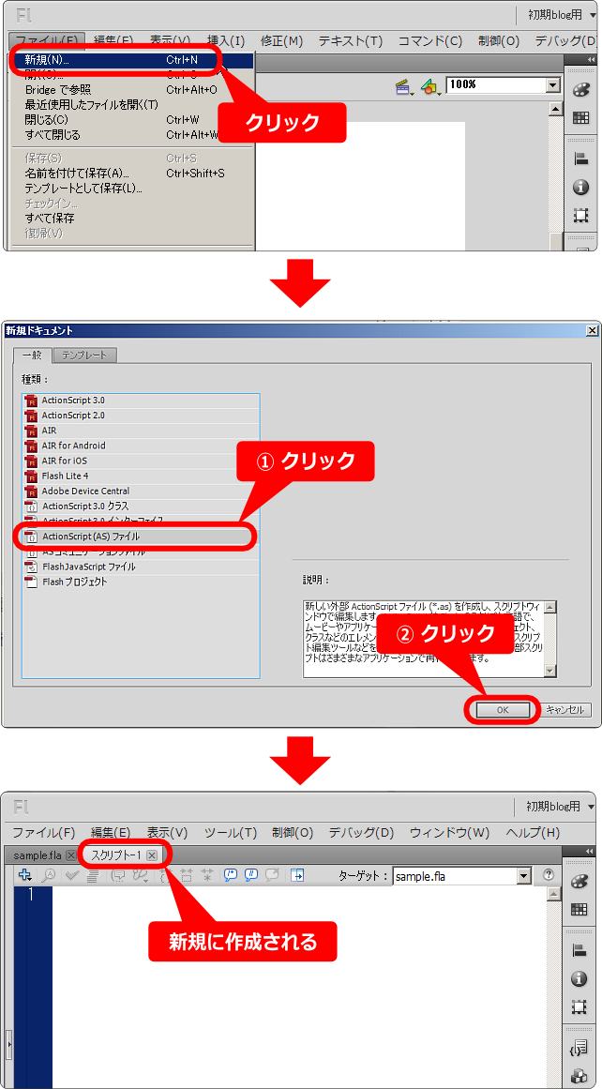
Task: Close the スクリプト-1 tab
Action: click(152, 855)
